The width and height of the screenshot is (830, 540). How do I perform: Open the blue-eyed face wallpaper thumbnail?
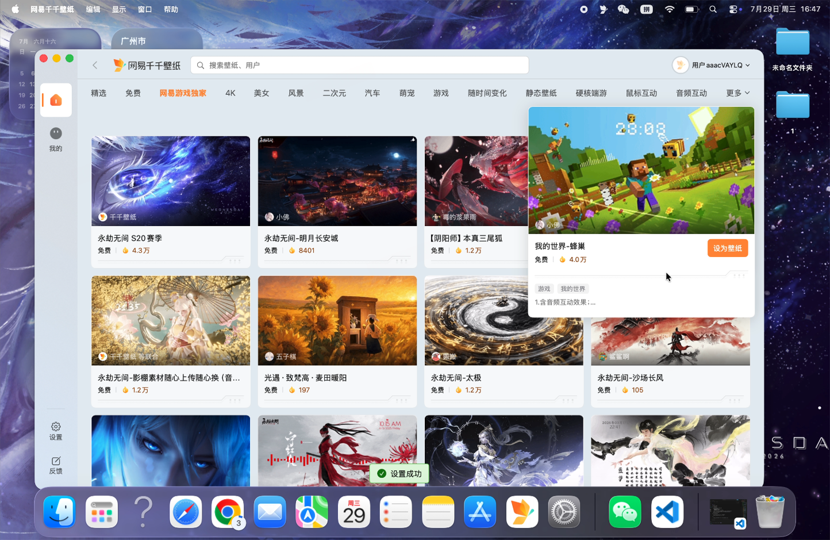(171, 451)
